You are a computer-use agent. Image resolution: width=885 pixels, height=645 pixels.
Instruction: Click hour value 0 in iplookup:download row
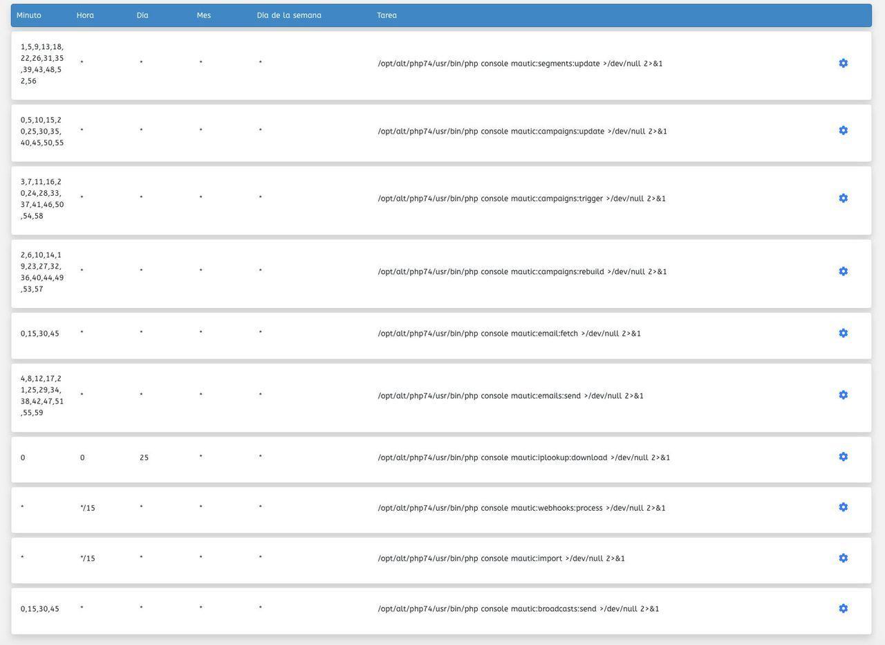pyautogui.click(x=82, y=458)
